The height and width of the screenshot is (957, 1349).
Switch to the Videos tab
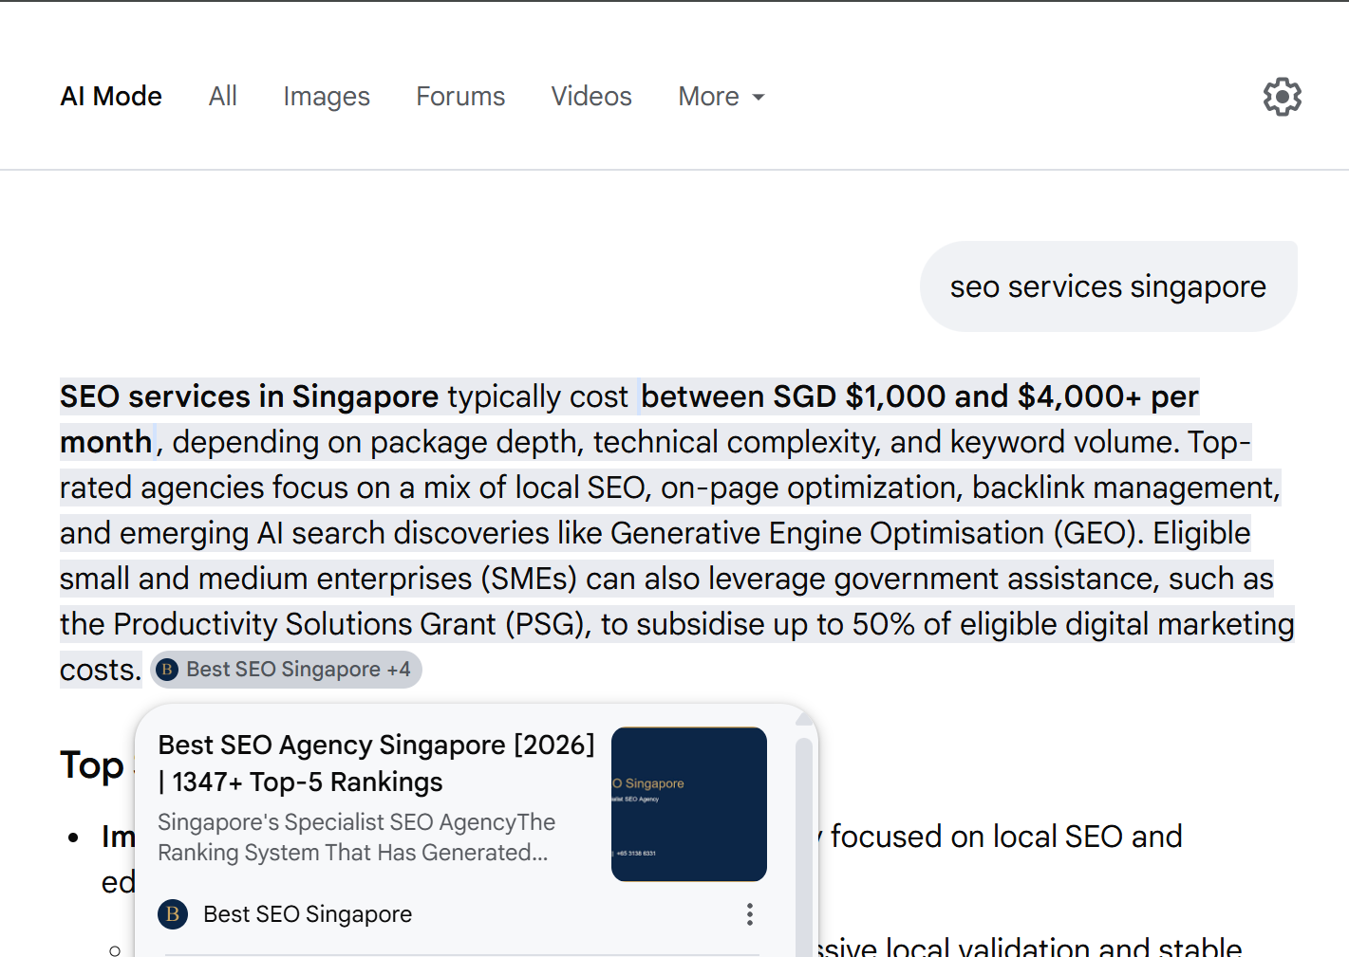(591, 97)
